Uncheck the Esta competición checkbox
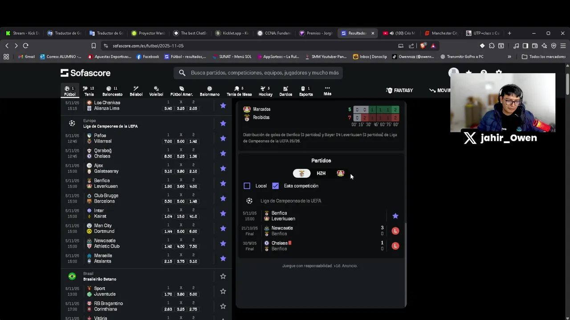 275,186
